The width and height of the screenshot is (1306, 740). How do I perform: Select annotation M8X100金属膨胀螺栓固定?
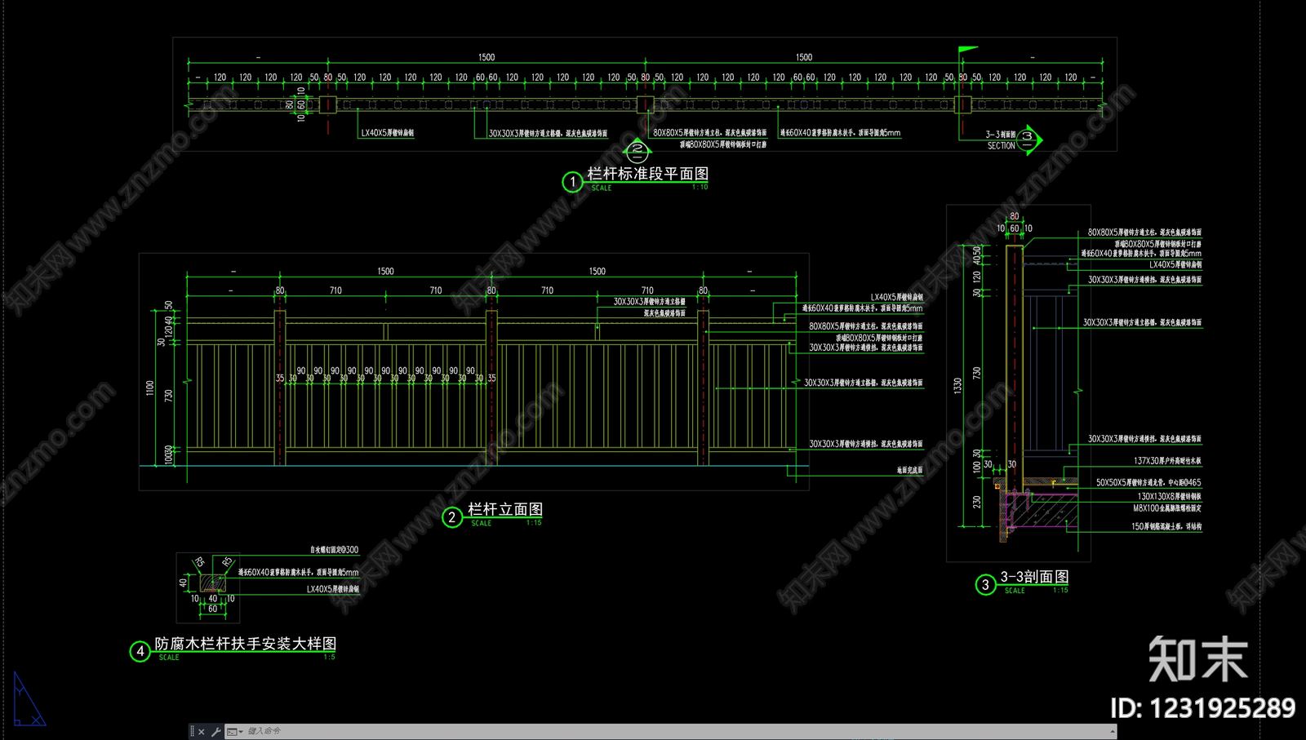[x=1167, y=508]
